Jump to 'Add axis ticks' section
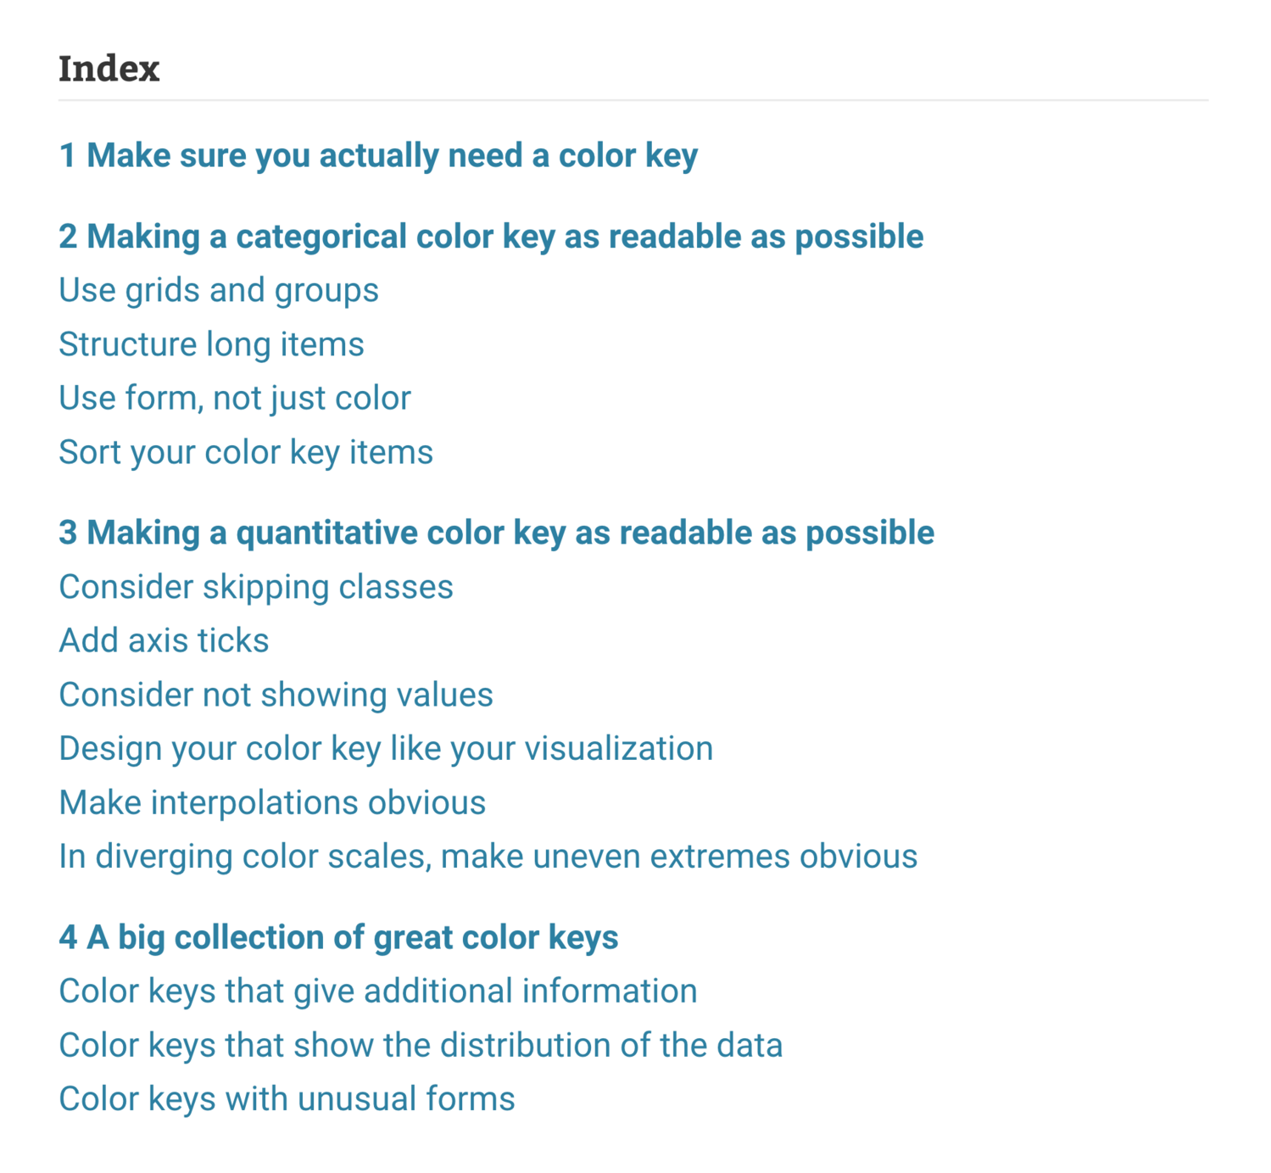 [x=164, y=641]
